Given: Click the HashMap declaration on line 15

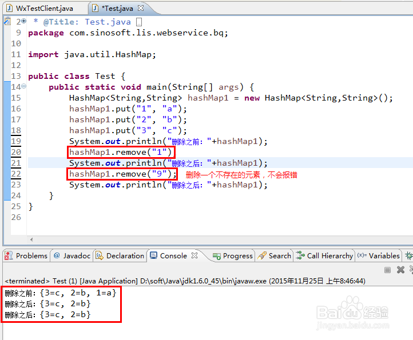Looking at the screenshot, I should (231, 98).
